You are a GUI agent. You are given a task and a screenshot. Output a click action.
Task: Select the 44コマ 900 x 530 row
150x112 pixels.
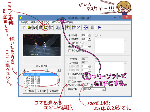[40, 83]
